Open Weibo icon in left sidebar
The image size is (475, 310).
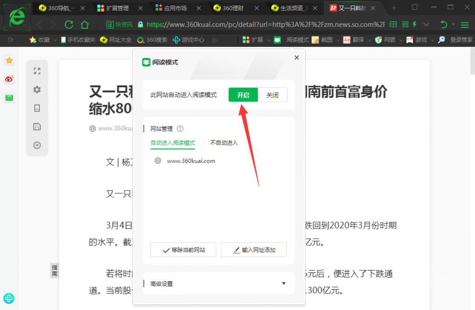pos(9,79)
